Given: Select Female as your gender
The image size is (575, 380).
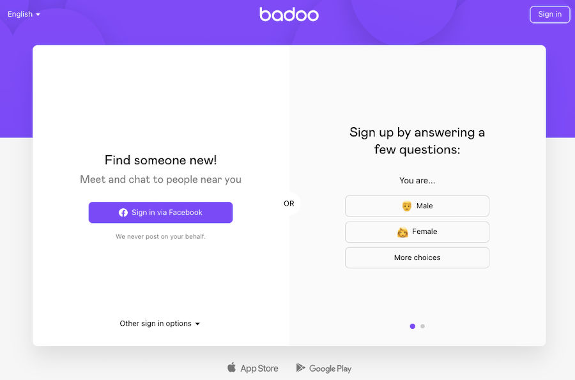Looking at the screenshot, I should pyautogui.click(x=417, y=232).
